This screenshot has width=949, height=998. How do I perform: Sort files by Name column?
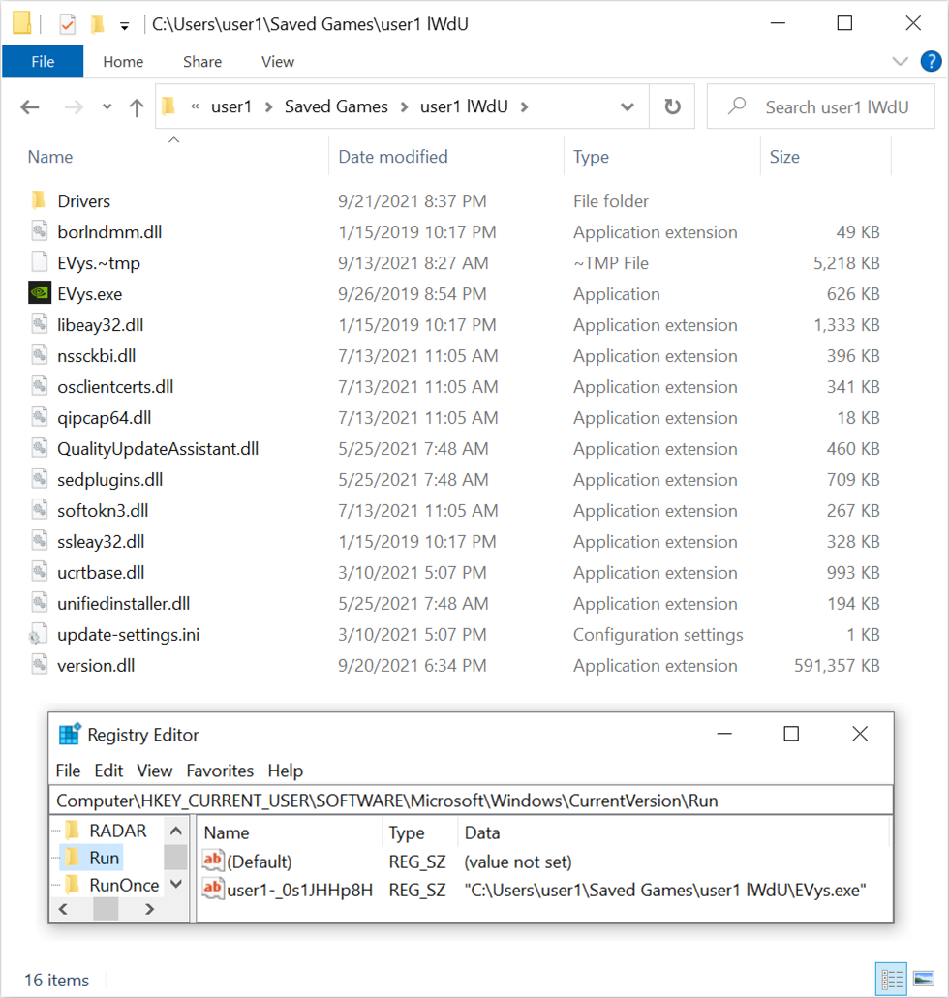pyautogui.click(x=50, y=157)
